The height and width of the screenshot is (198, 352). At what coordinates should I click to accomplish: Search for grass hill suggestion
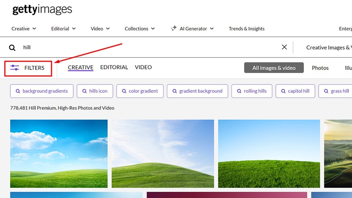[335, 91]
